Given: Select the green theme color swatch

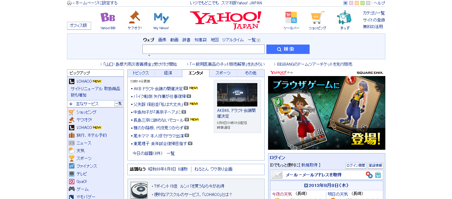Looking at the screenshot, I should pyautogui.click(x=363, y=3).
